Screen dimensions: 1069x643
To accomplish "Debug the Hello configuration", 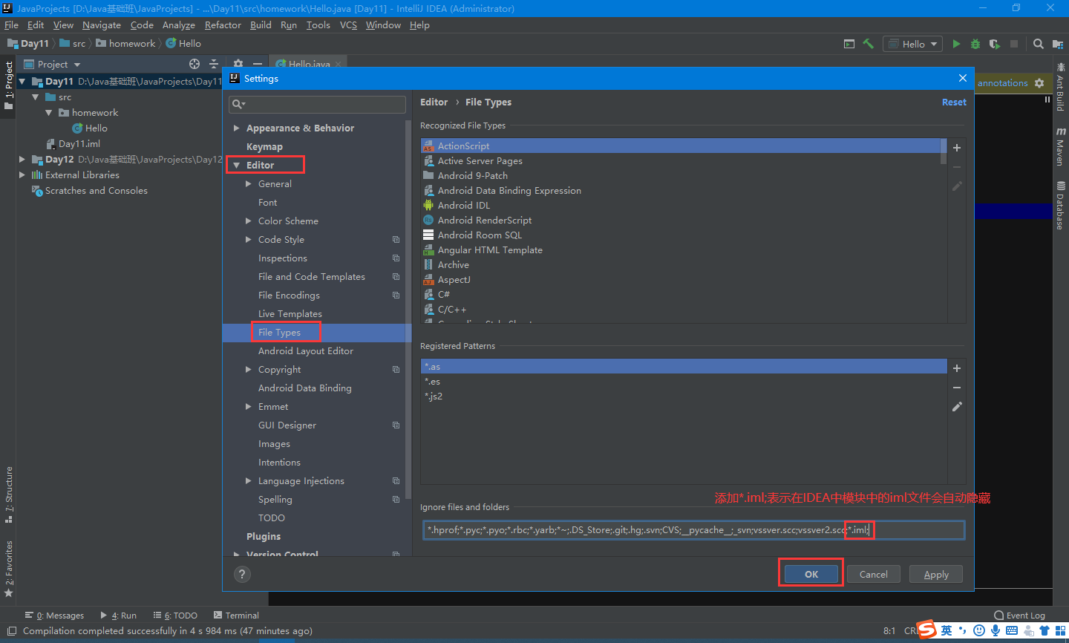I will (x=975, y=44).
